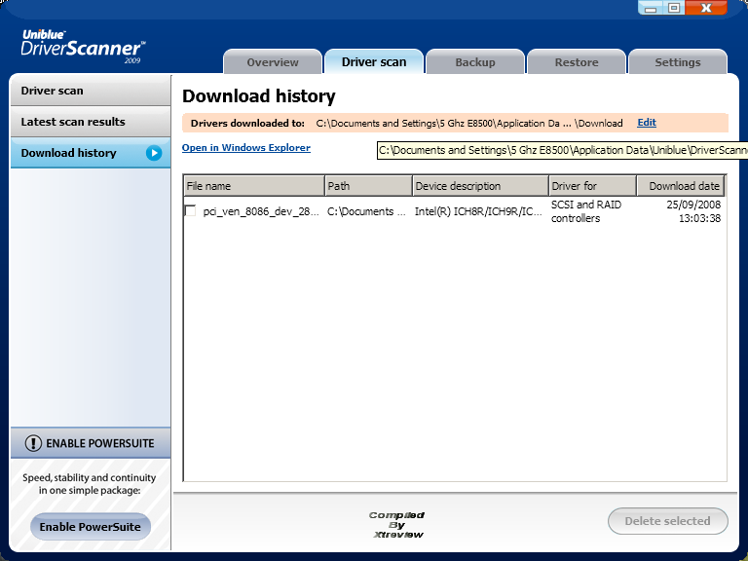Click the Uniblue DriverScanner logo
Viewport: 748px width, 561px height.
(83, 46)
